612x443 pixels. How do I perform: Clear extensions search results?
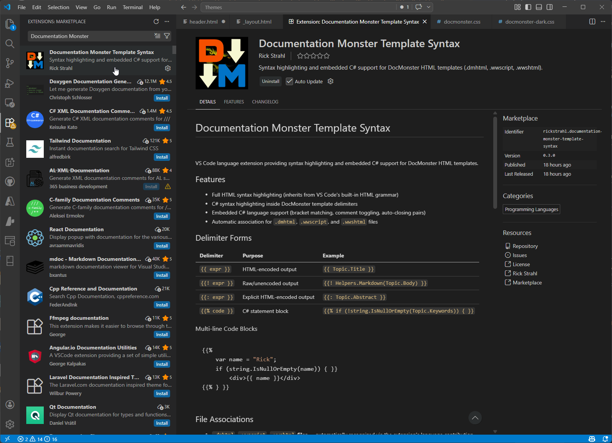click(x=157, y=36)
